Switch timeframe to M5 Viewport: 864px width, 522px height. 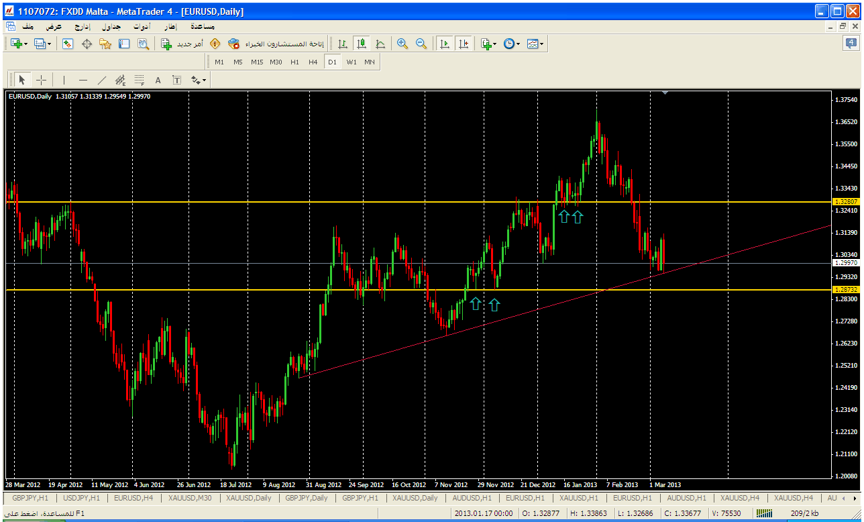click(238, 62)
